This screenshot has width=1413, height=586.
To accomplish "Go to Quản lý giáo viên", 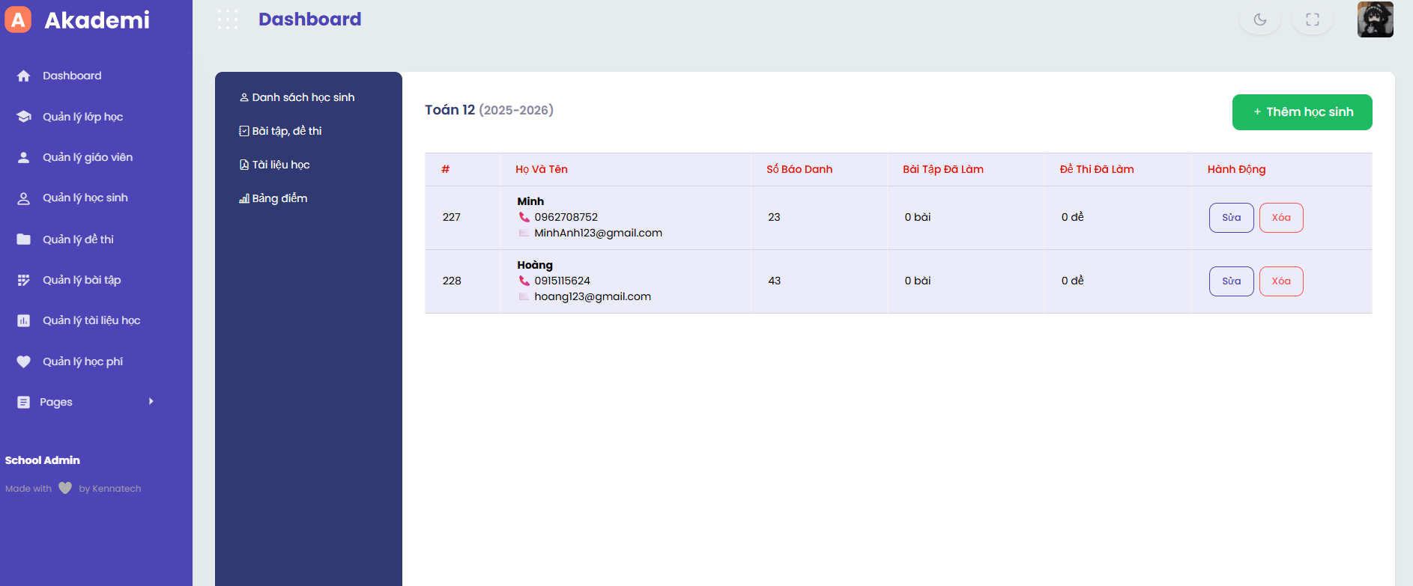I will point(87,157).
